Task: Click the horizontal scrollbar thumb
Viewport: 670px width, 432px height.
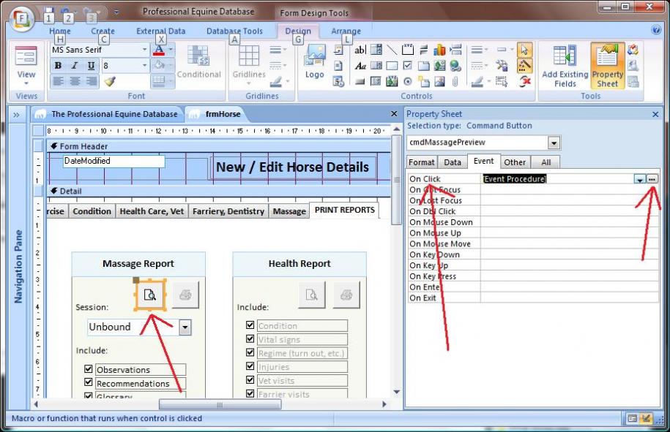Action: coord(220,404)
